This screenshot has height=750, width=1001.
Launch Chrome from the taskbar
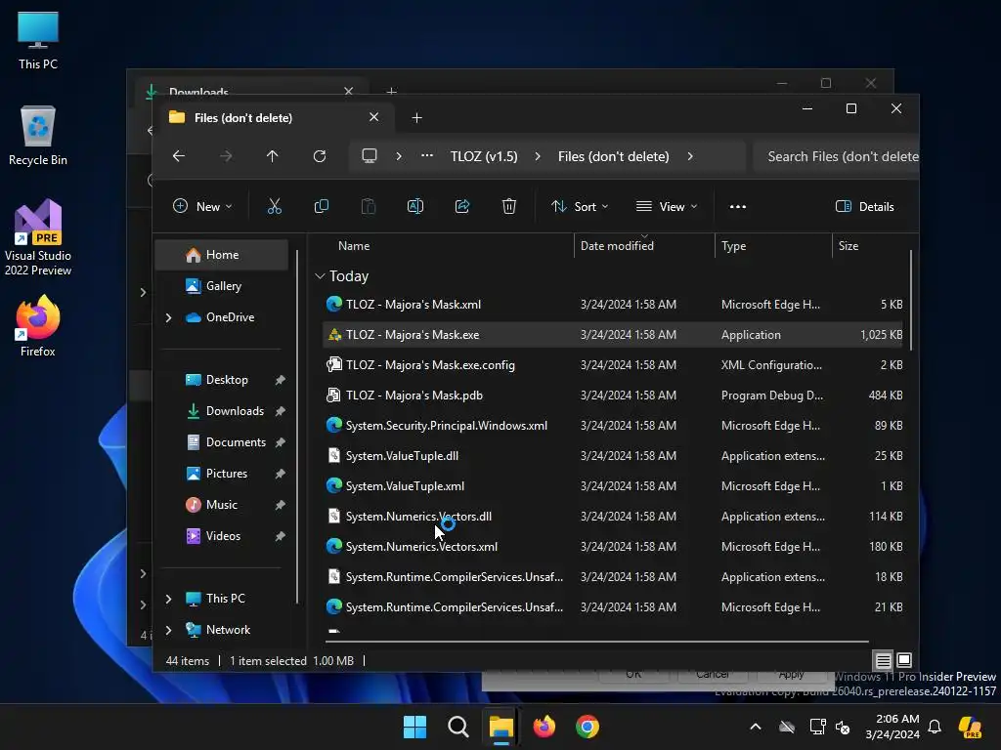588,727
